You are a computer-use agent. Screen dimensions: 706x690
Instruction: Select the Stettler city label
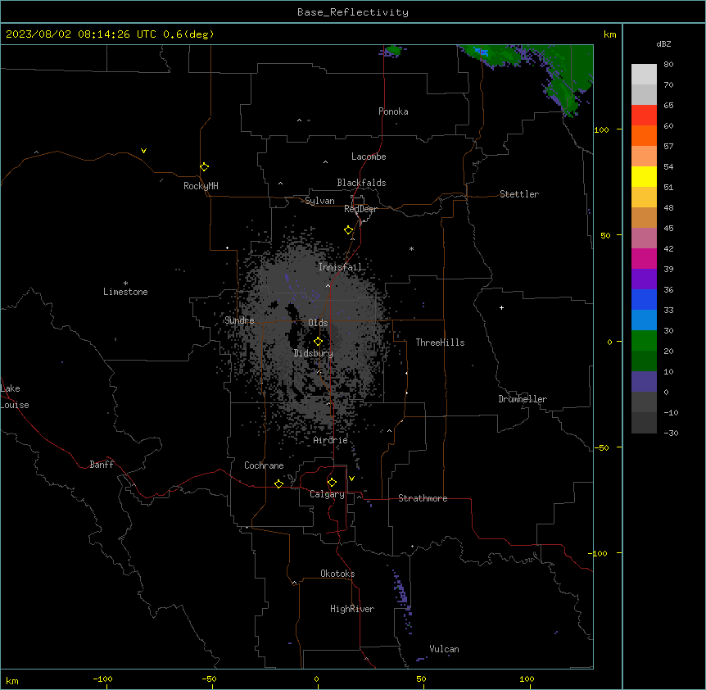click(519, 194)
